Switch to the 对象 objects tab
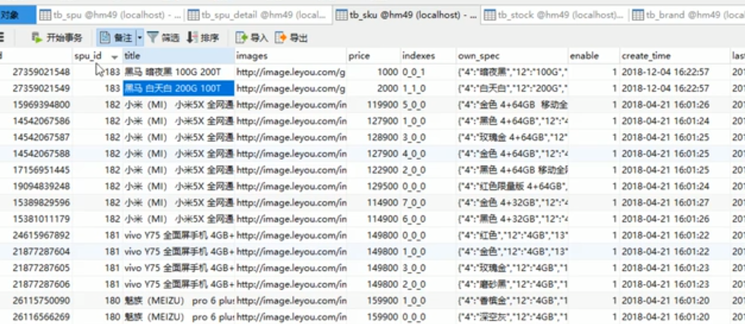745x324 pixels. coord(17,15)
